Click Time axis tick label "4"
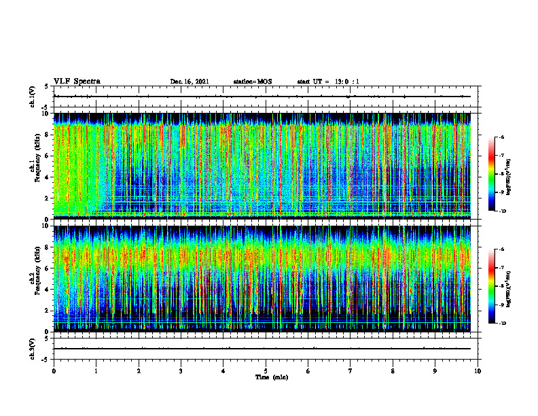This screenshot has width=538, height=416. click(223, 371)
